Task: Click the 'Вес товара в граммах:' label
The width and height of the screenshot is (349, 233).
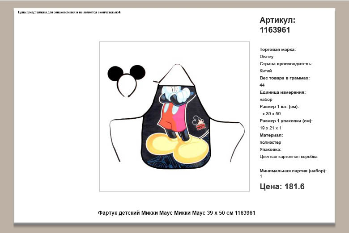Action: (x=285, y=78)
